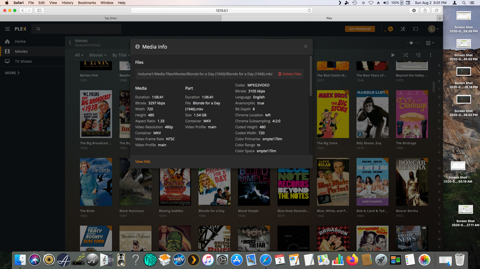The height and width of the screenshot is (269, 480).
Task: Open the Blazing Saddles poster
Action: click(175, 186)
